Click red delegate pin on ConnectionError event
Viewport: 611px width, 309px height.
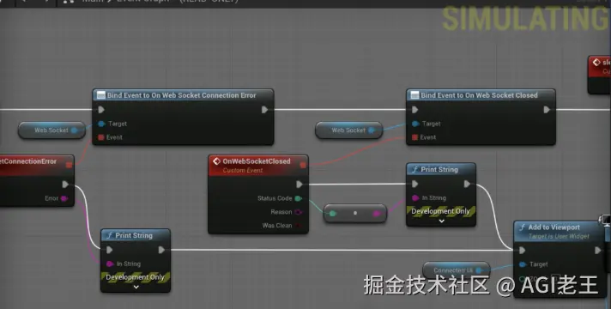click(69, 165)
